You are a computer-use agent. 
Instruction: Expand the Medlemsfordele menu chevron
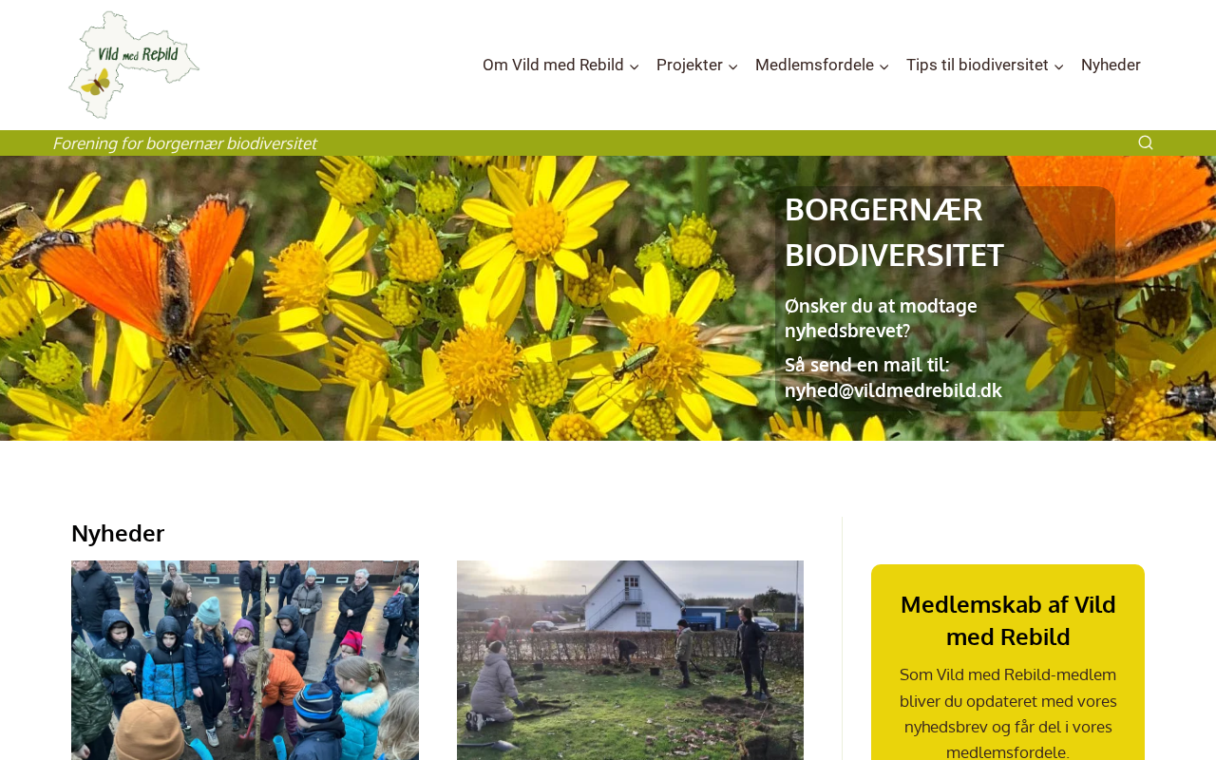click(x=884, y=66)
